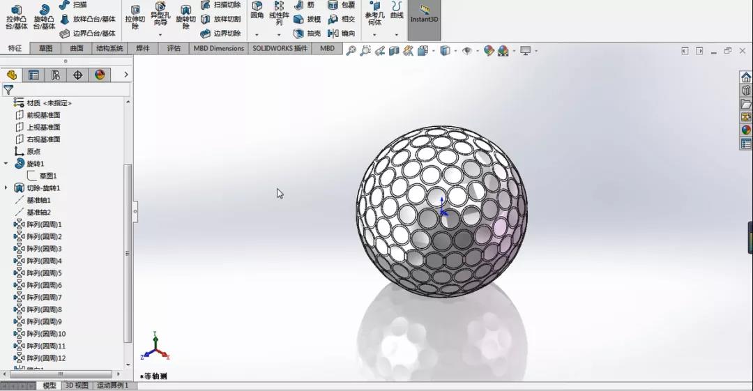Choose the Shell (抽壳) tool
The height and width of the screenshot is (391, 753).
(307, 33)
